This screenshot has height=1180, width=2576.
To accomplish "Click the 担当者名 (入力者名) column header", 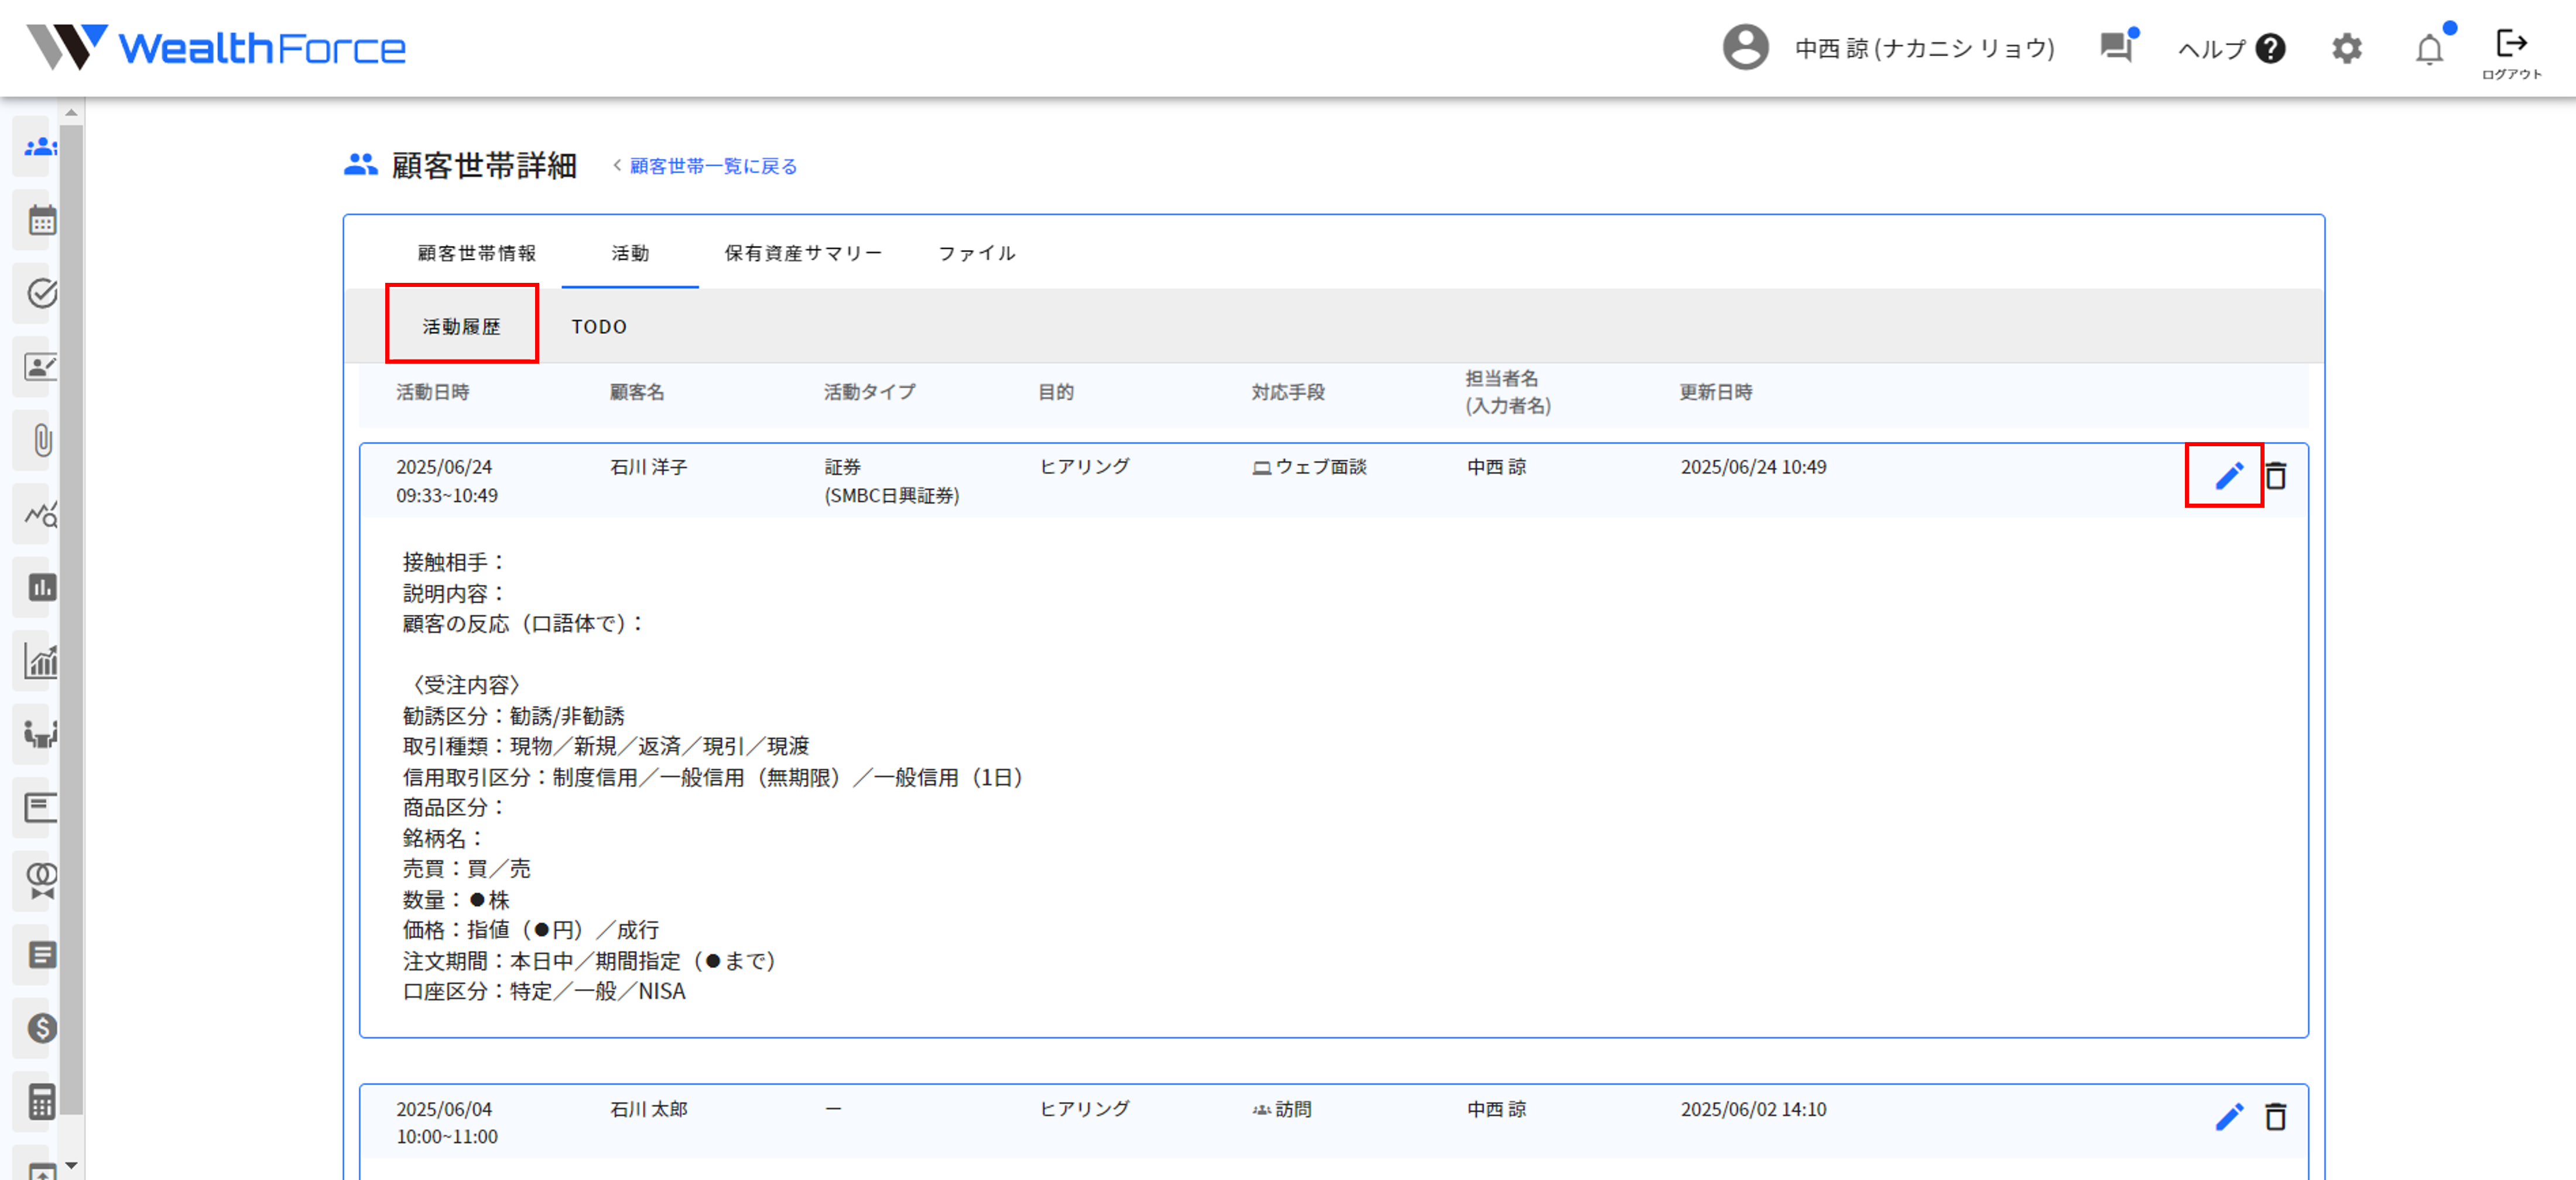I will (x=1508, y=392).
